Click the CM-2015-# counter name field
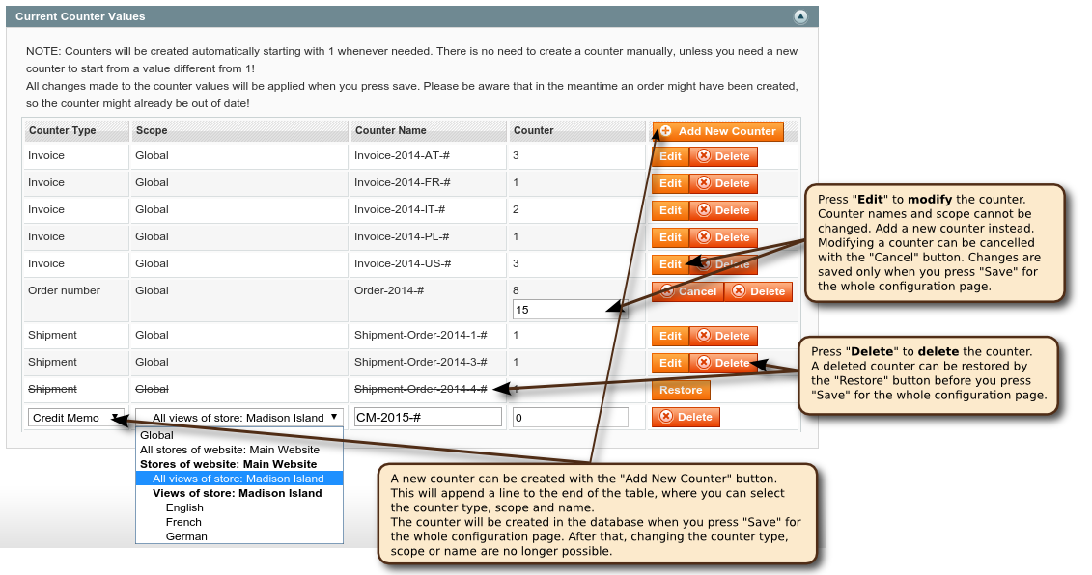 [x=427, y=418]
